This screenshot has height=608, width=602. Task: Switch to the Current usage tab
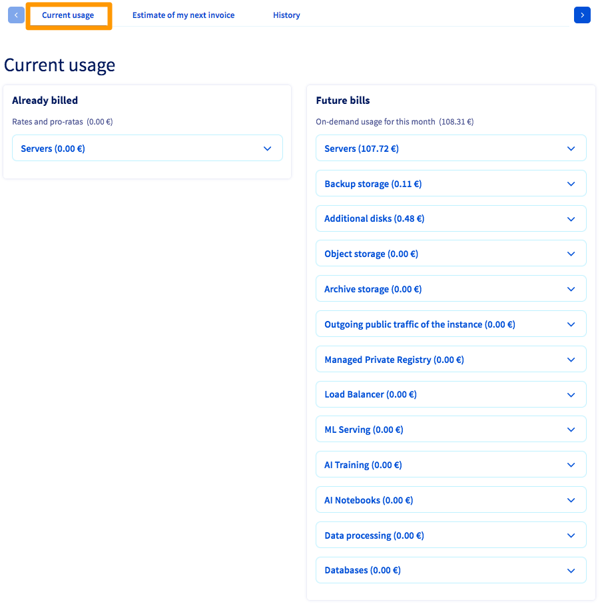pos(68,15)
